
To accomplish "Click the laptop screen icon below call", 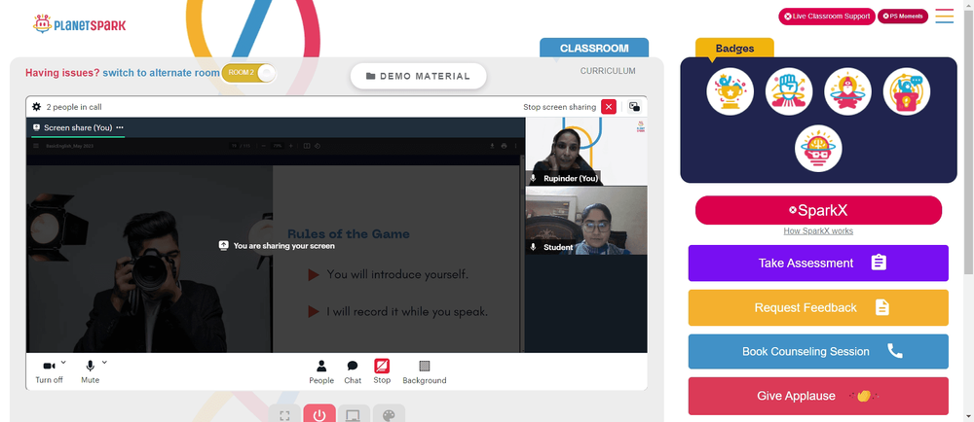I will pyautogui.click(x=354, y=414).
